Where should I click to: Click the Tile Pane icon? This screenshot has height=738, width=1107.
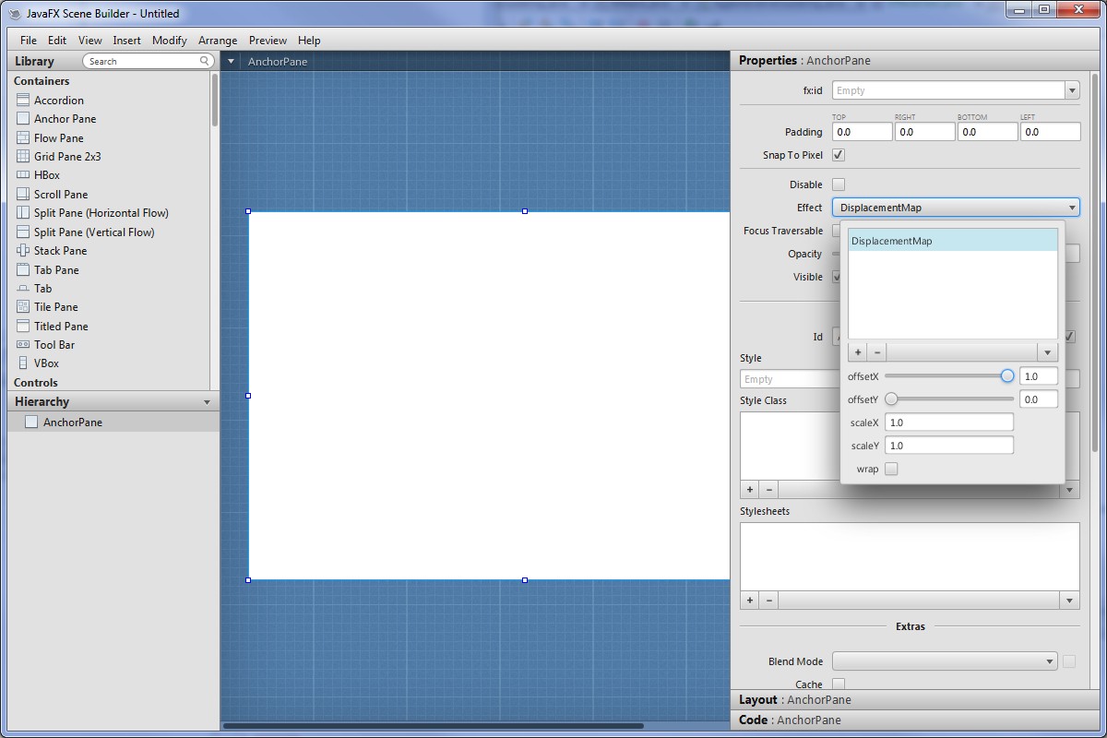coord(23,307)
